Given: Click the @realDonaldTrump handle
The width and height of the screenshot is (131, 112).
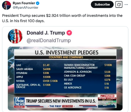Looking at the screenshot, I should [x=49, y=40].
